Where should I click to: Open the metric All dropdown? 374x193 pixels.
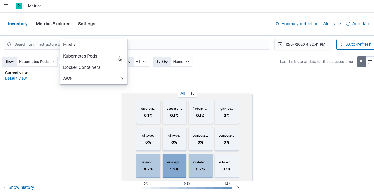pyautogui.click(x=141, y=61)
